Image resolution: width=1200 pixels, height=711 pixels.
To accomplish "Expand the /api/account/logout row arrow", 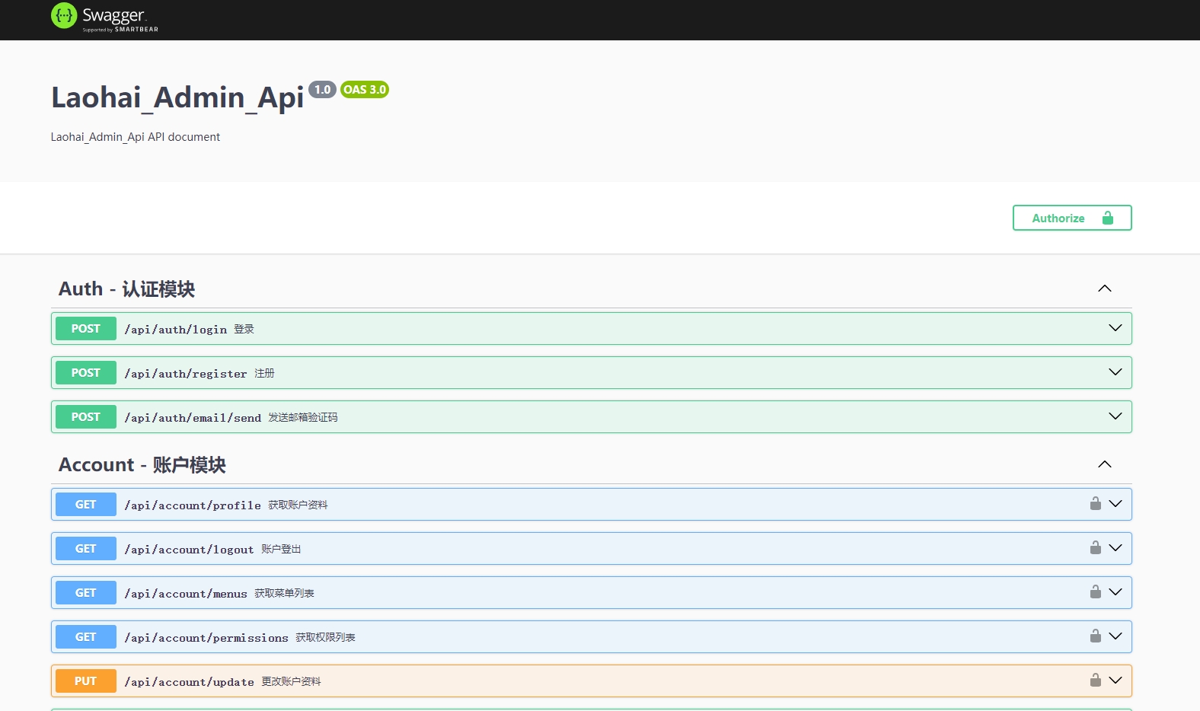I will click(x=1115, y=548).
